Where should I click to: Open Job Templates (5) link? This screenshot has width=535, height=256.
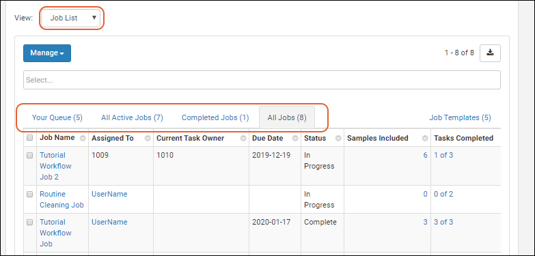pos(460,117)
